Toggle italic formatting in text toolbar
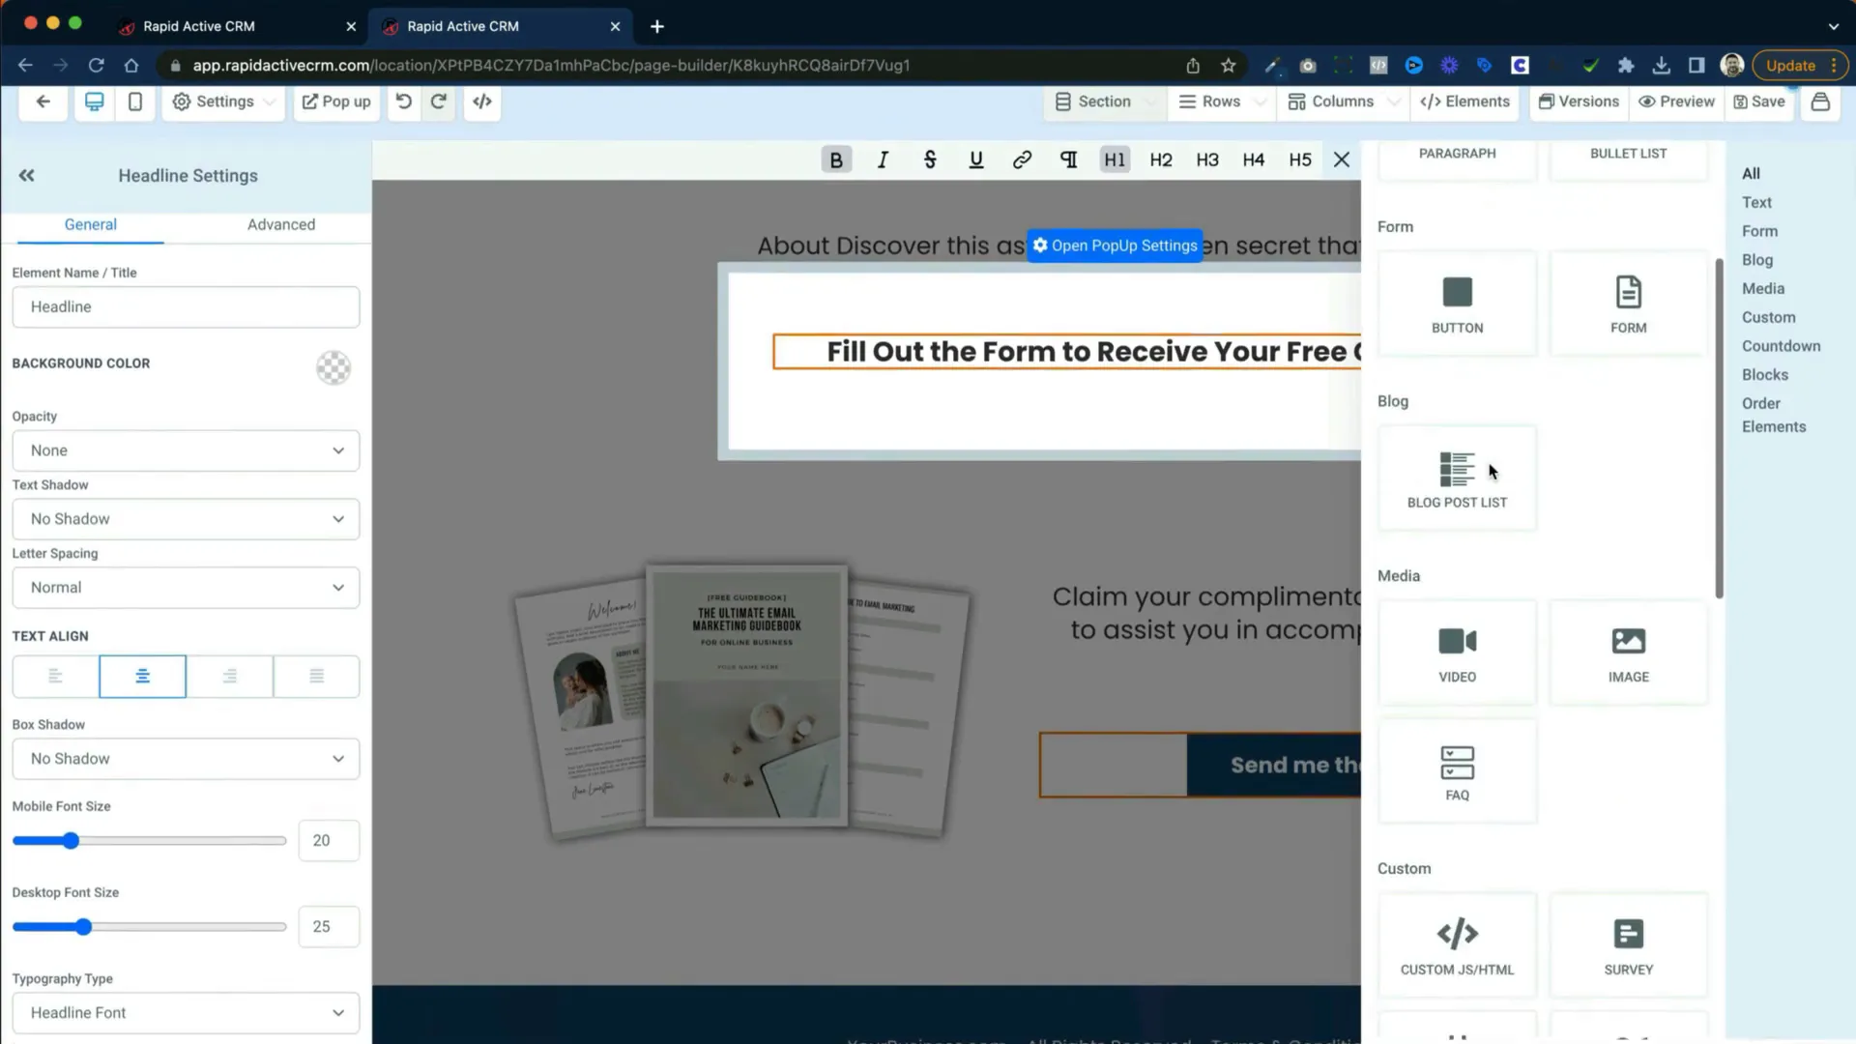1856x1044 pixels. click(883, 159)
